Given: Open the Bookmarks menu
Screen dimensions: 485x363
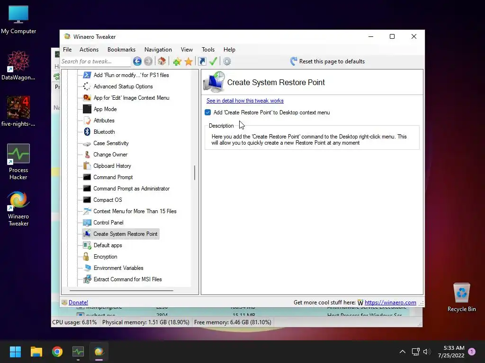Looking at the screenshot, I should (121, 49).
